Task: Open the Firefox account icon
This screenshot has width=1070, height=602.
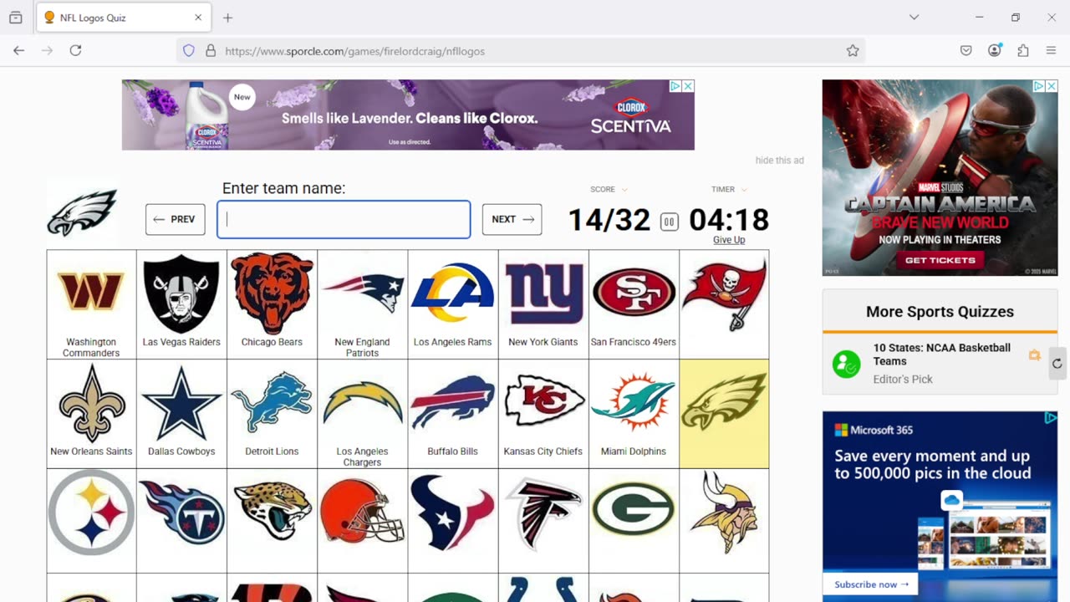Action: pyautogui.click(x=995, y=51)
